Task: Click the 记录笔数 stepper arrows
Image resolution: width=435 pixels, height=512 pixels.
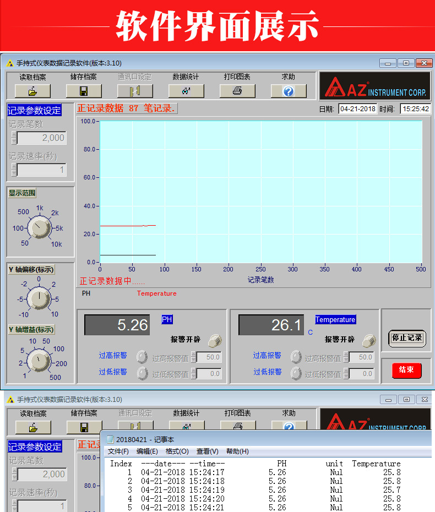Action: (x=14, y=138)
